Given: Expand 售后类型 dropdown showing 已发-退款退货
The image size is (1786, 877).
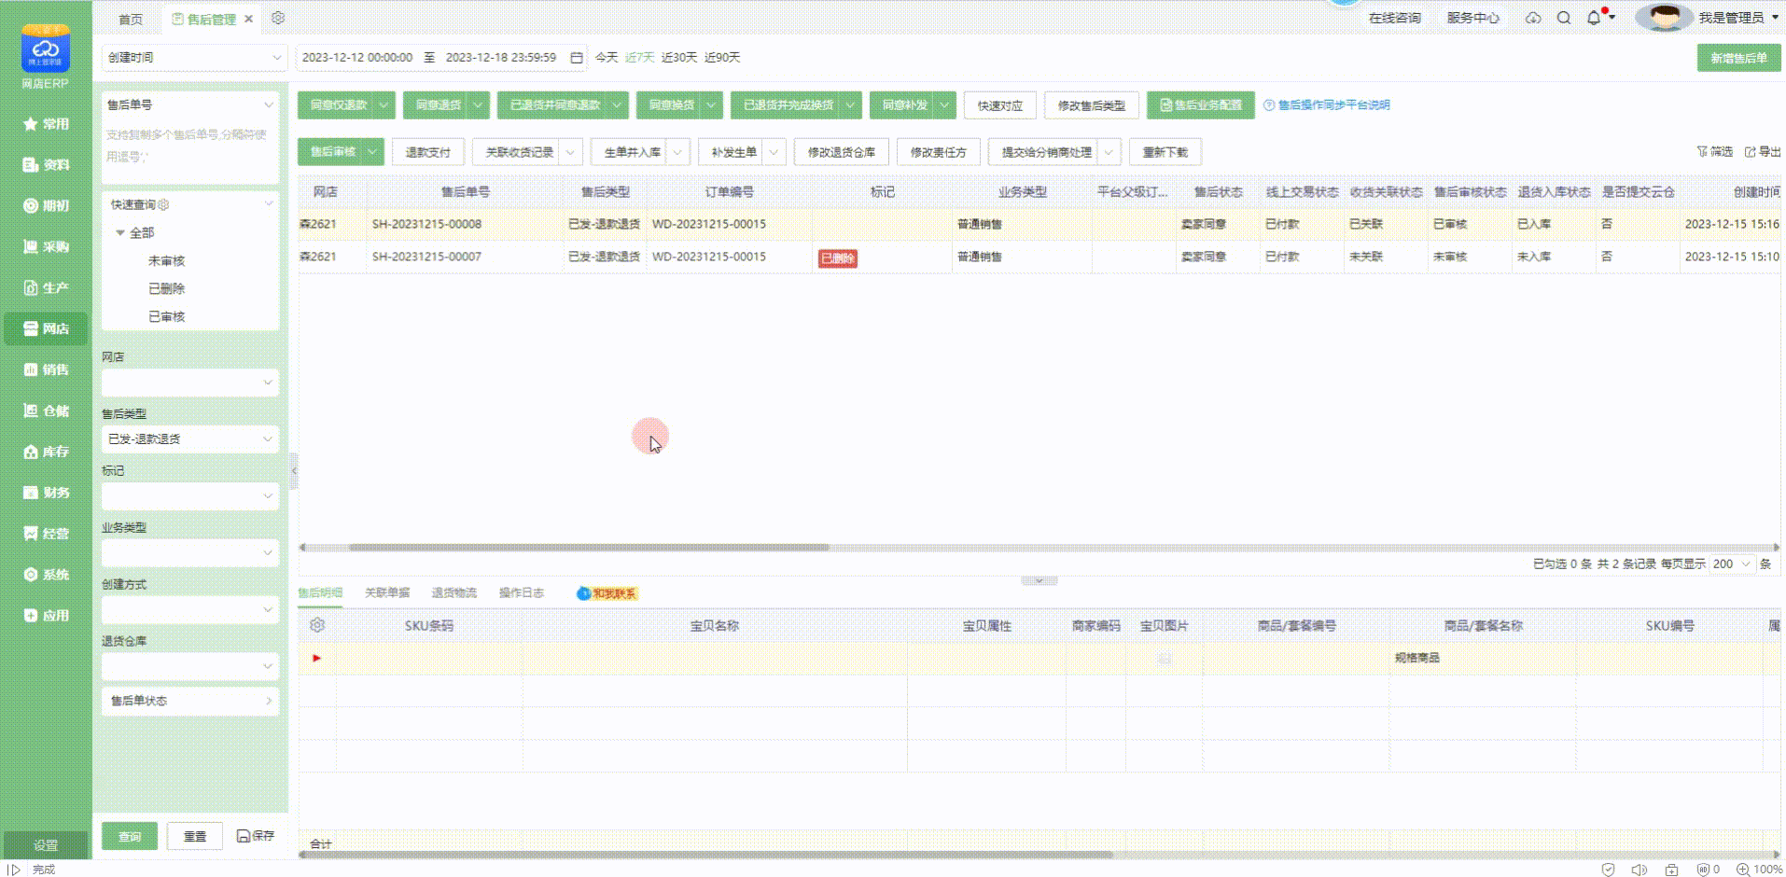Looking at the screenshot, I should point(190,438).
